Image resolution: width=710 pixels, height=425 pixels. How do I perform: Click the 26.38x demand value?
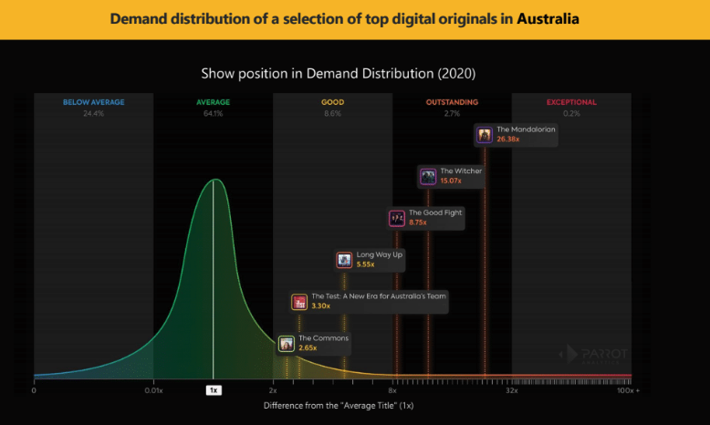point(508,140)
